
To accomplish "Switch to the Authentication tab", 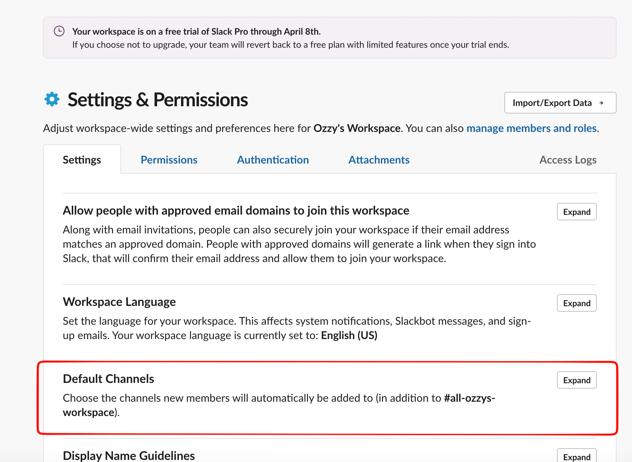I will pos(273,160).
